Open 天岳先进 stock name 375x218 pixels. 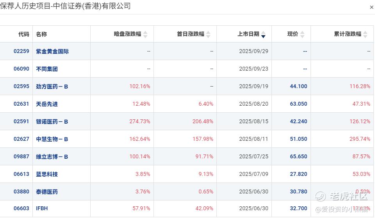point(47,104)
